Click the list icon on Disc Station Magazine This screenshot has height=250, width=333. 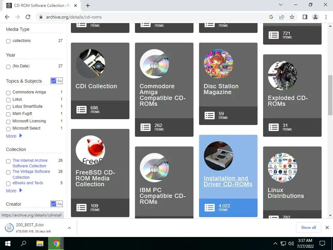click(210, 116)
